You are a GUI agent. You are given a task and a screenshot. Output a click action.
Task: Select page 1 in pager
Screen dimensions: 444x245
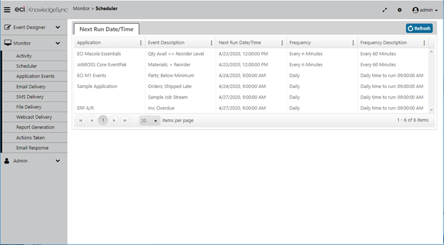tap(103, 120)
